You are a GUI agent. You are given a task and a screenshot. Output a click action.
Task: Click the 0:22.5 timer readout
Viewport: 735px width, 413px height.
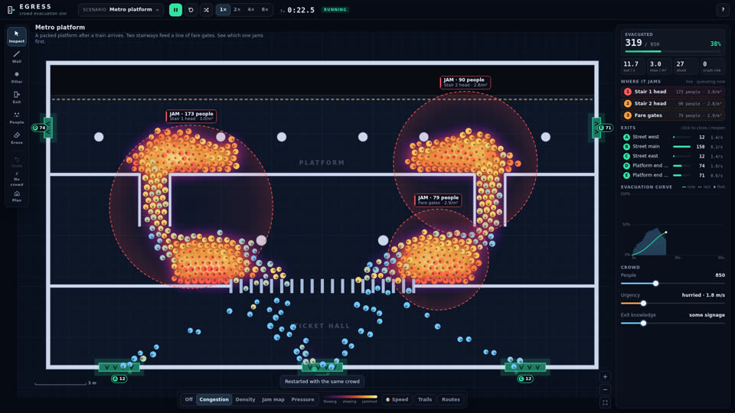[x=301, y=10]
